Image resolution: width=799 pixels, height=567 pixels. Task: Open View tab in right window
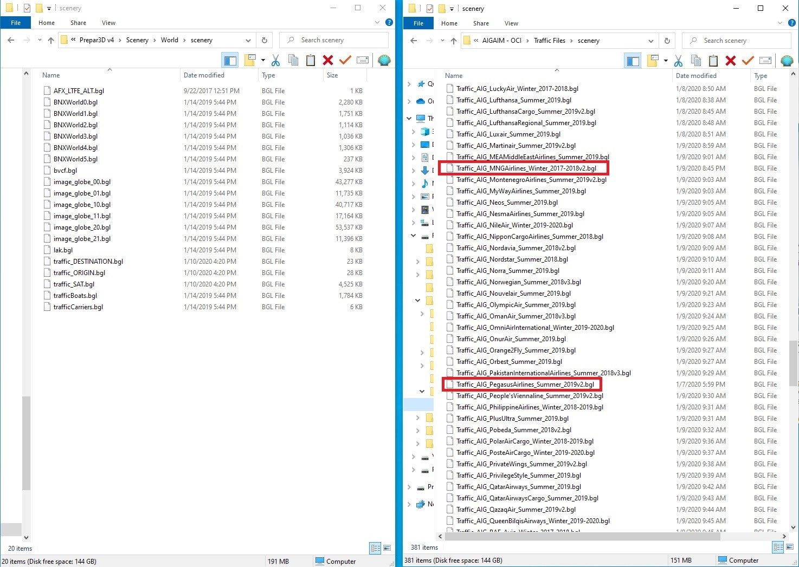(511, 23)
